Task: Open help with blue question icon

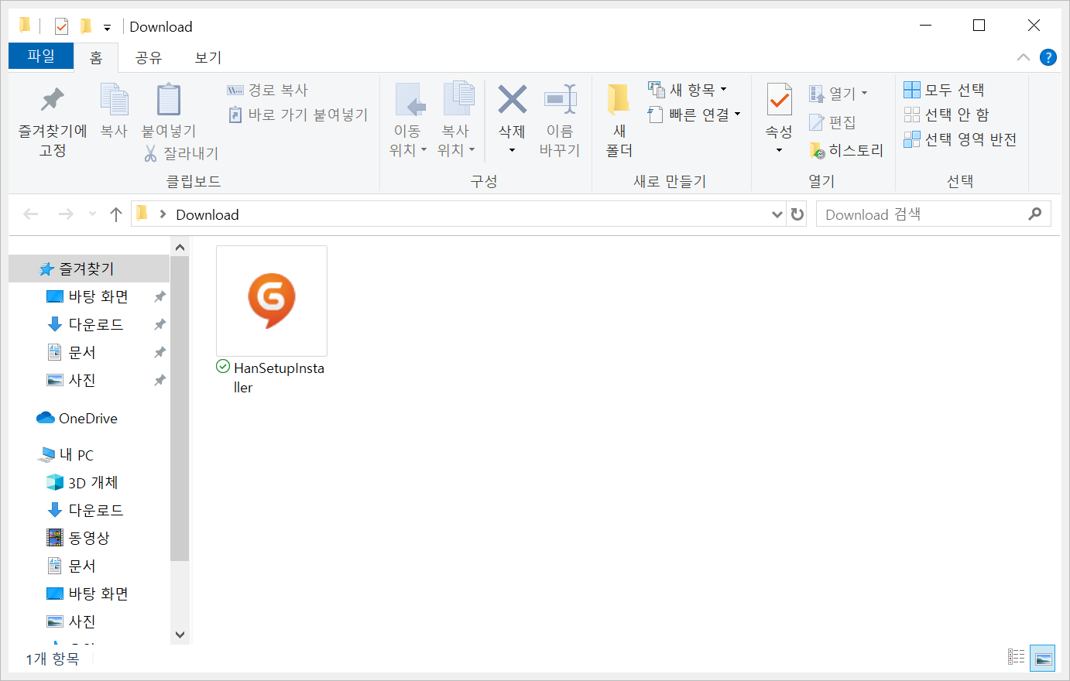Action: [x=1048, y=57]
